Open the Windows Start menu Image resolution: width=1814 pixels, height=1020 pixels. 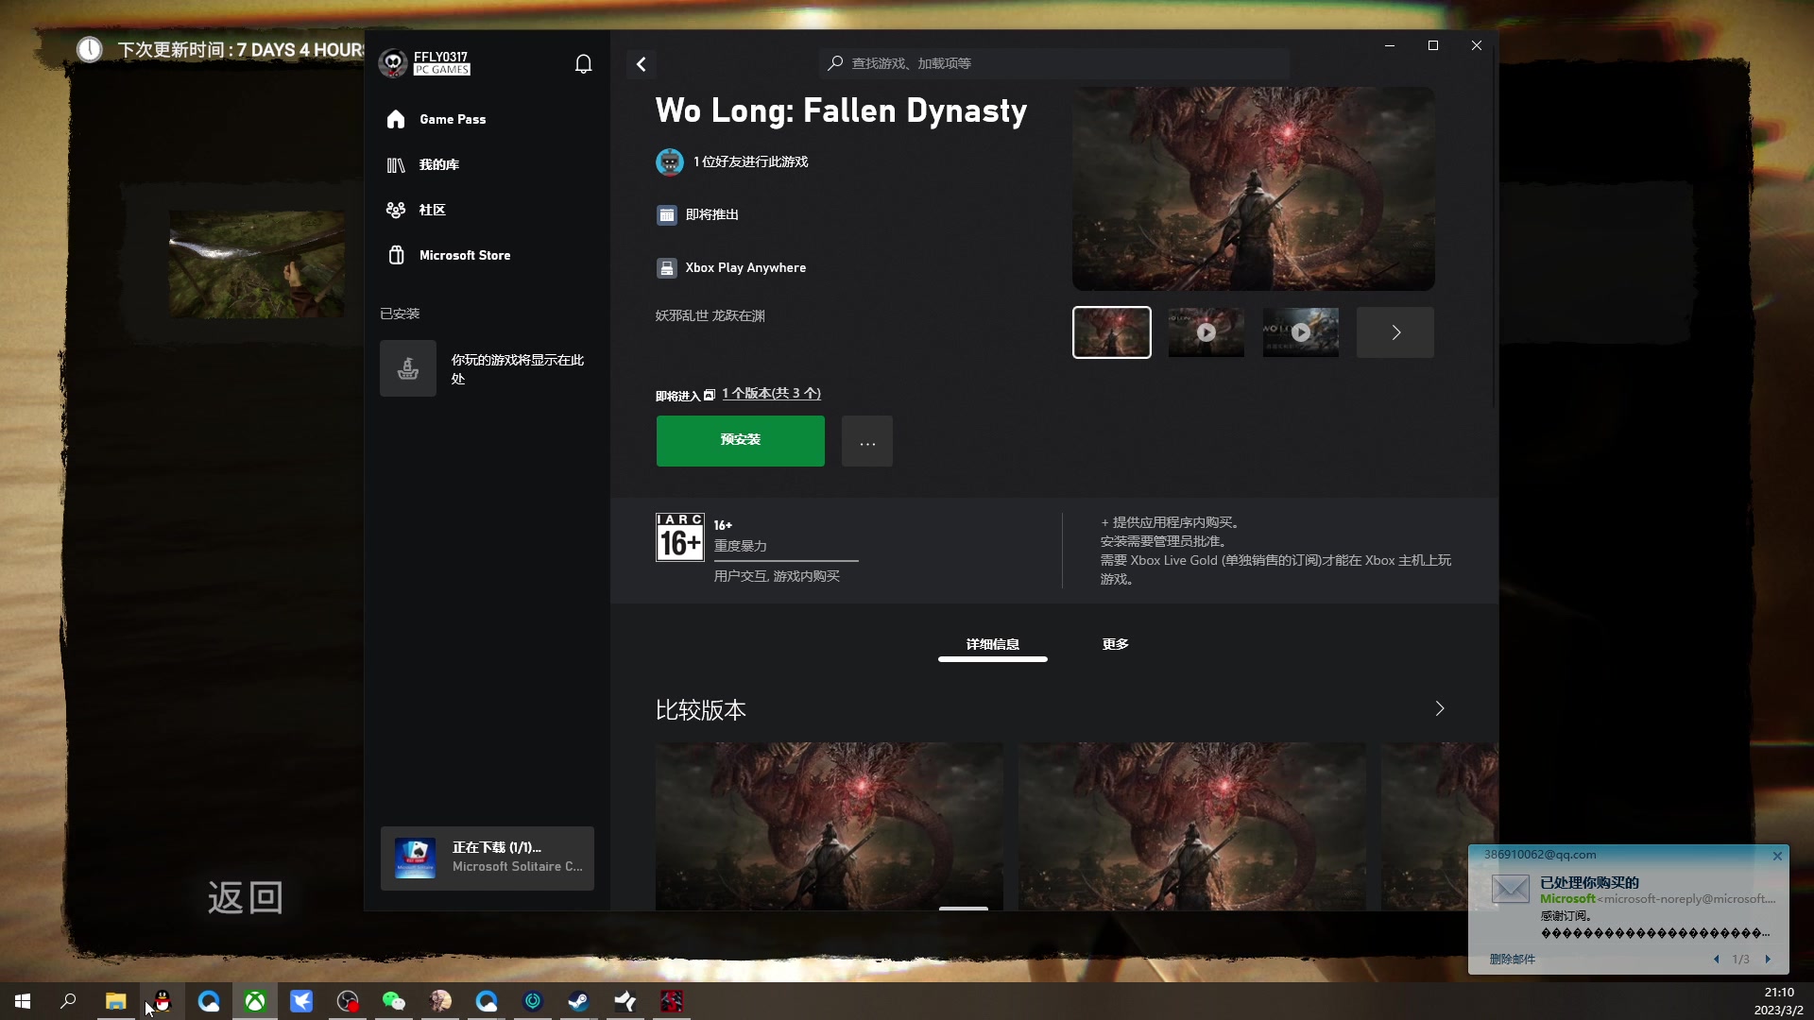23,1001
